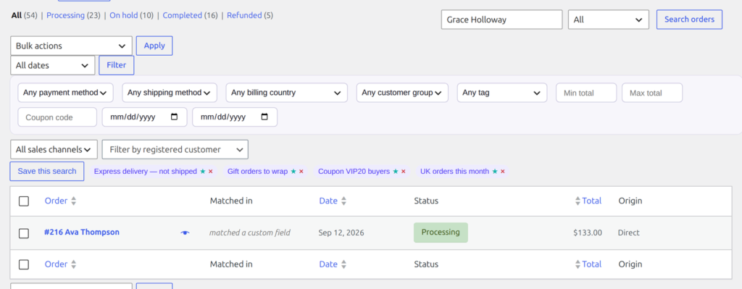Load Coupon VIP20 buyers search
This screenshot has height=289, width=742.
[x=354, y=171]
